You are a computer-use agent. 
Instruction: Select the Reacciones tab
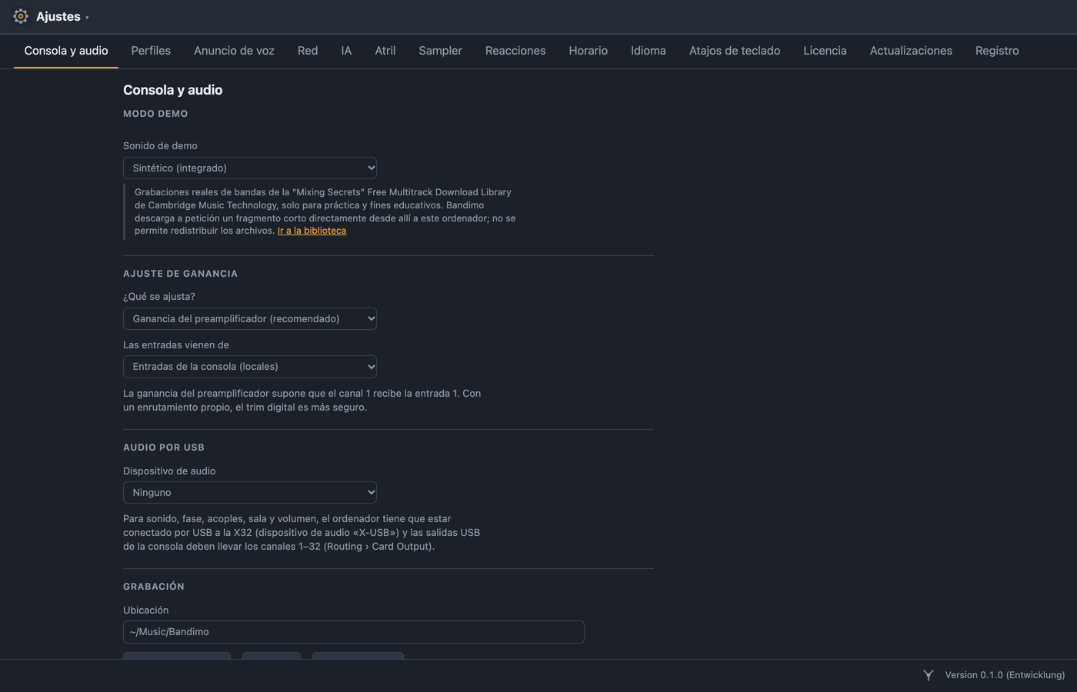point(515,51)
